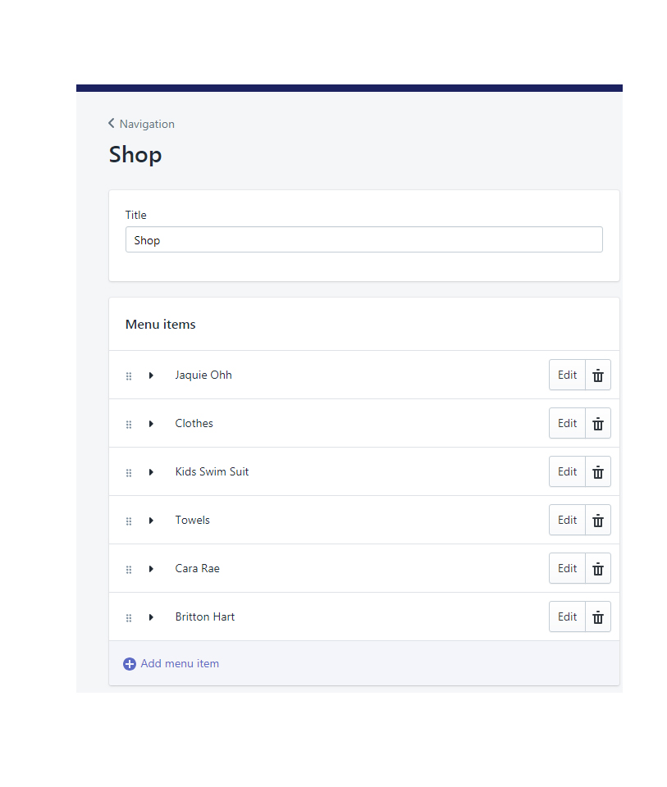Image resolution: width=667 pixels, height=787 pixels.
Task: Click plus icon for Add menu item
Action: tap(130, 664)
